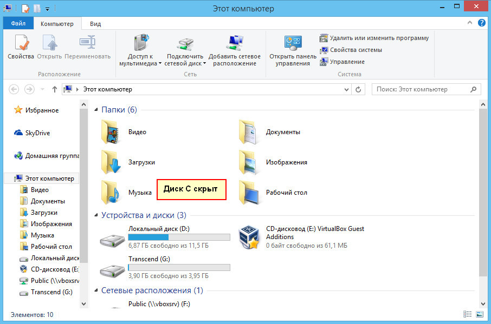Collapse the ribbon with chevron arrow
Screen dimensions: 491x324
[x=470, y=23]
